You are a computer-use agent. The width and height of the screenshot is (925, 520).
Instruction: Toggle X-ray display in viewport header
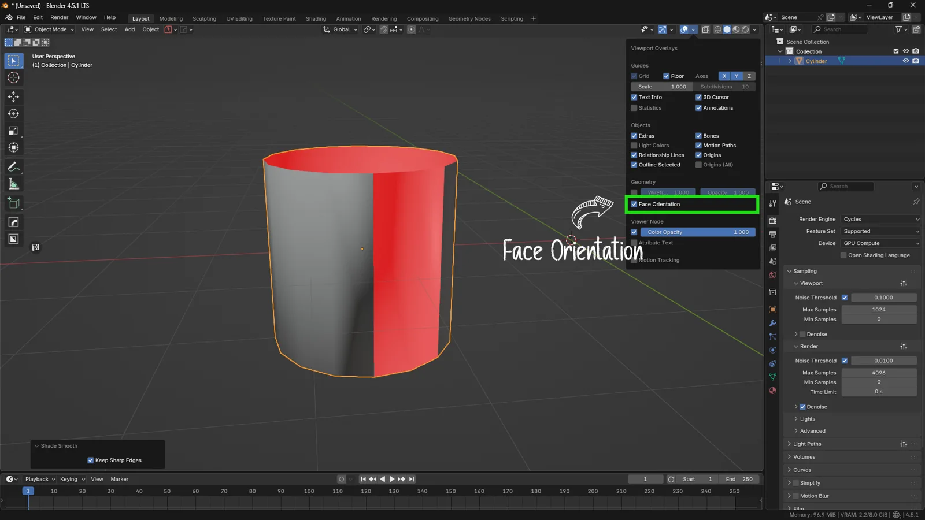706,29
